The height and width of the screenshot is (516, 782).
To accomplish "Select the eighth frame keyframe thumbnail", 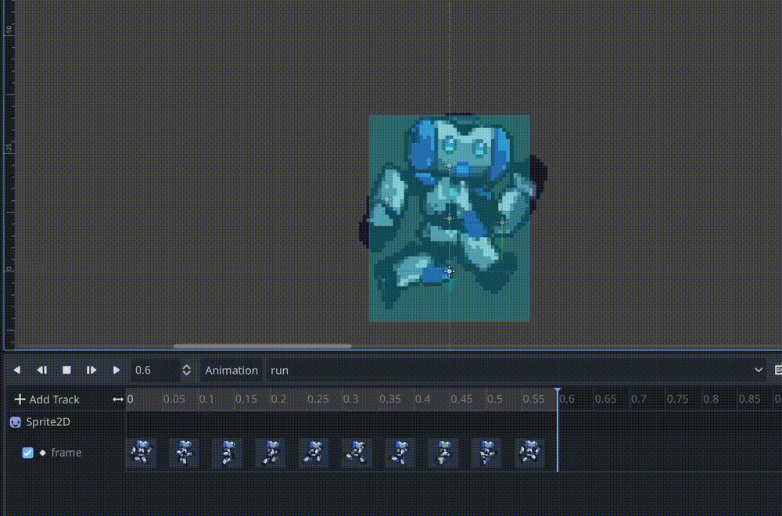I will [x=443, y=453].
